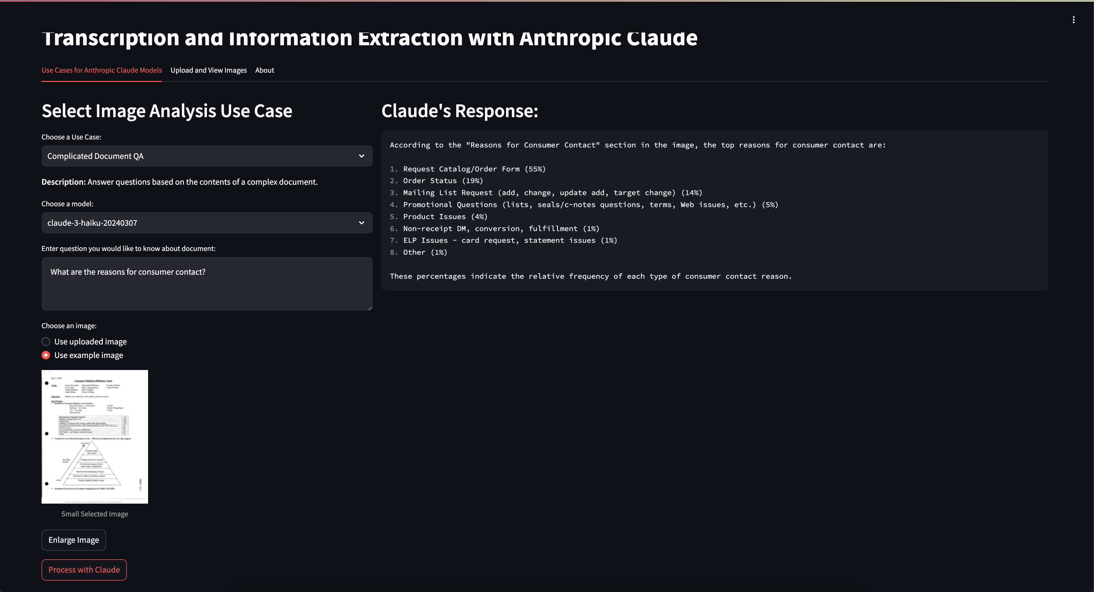
Task: Click the Claude's Response heading
Action: (459, 111)
